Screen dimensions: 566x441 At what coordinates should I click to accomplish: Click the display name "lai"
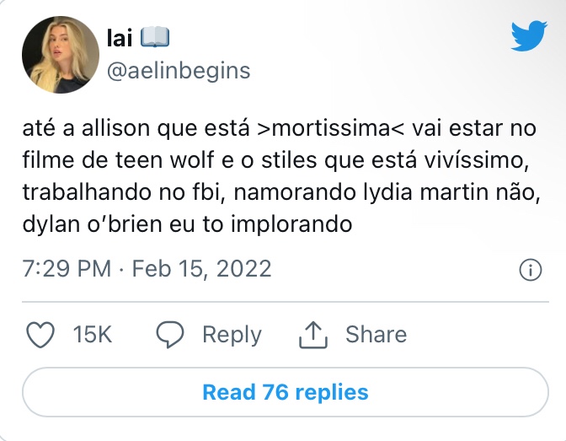[x=120, y=38]
